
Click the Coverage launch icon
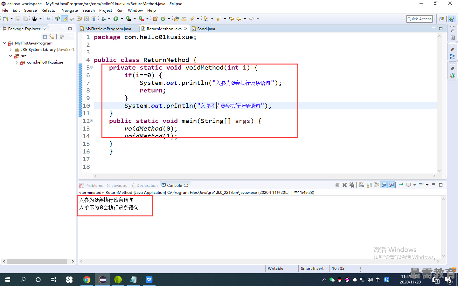tap(128, 19)
